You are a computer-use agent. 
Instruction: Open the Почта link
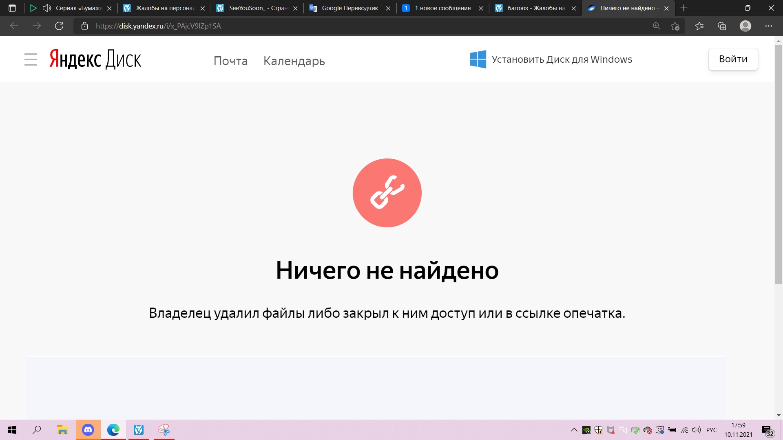pos(230,61)
